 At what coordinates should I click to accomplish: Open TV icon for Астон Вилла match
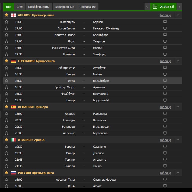[x=165, y=28]
